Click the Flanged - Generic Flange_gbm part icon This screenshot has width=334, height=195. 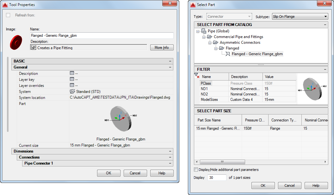tap(228, 54)
